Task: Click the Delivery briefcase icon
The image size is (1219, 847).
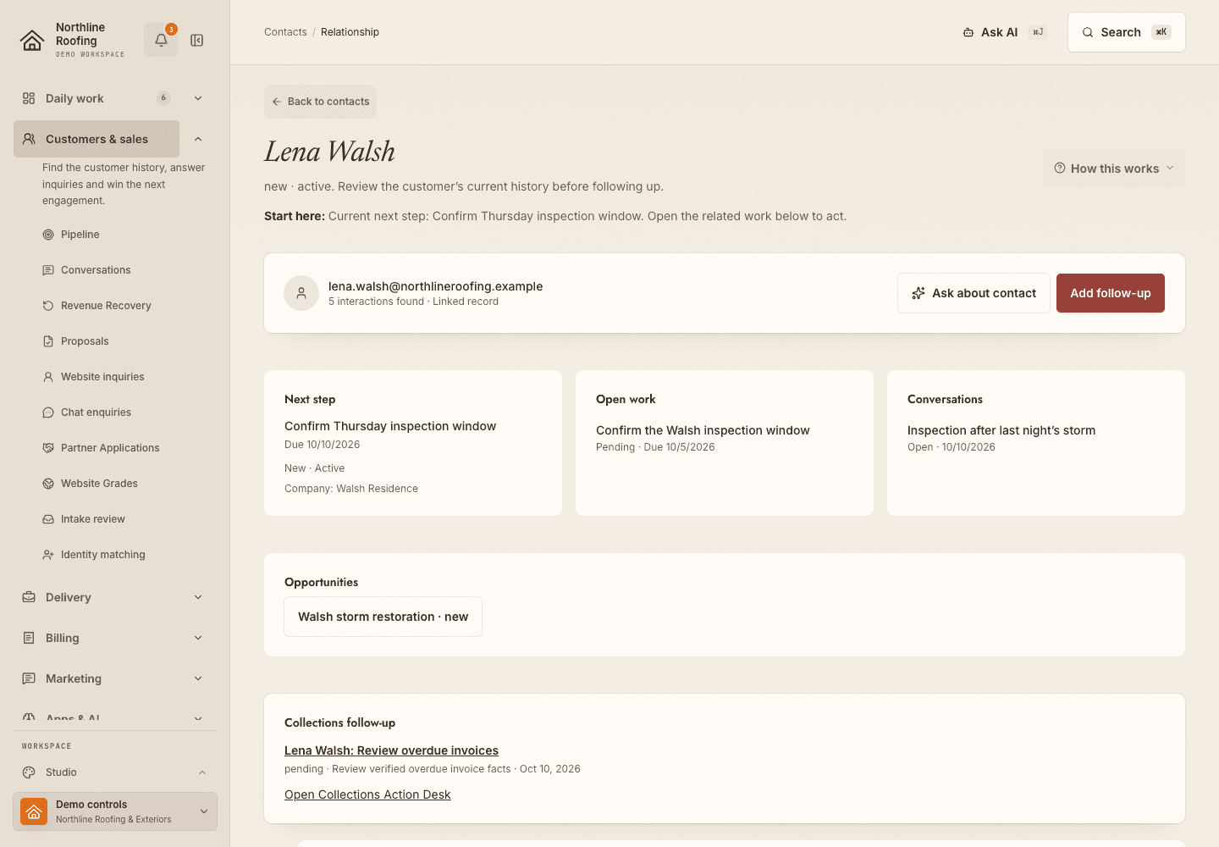Action: (29, 597)
